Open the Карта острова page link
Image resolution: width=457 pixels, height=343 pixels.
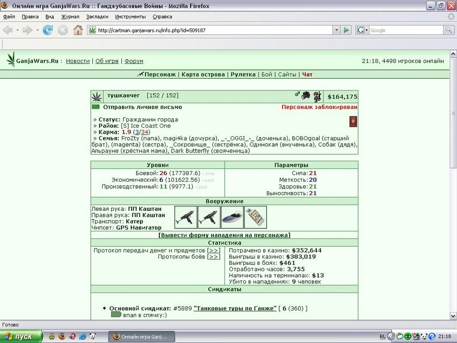click(x=203, y=74)
